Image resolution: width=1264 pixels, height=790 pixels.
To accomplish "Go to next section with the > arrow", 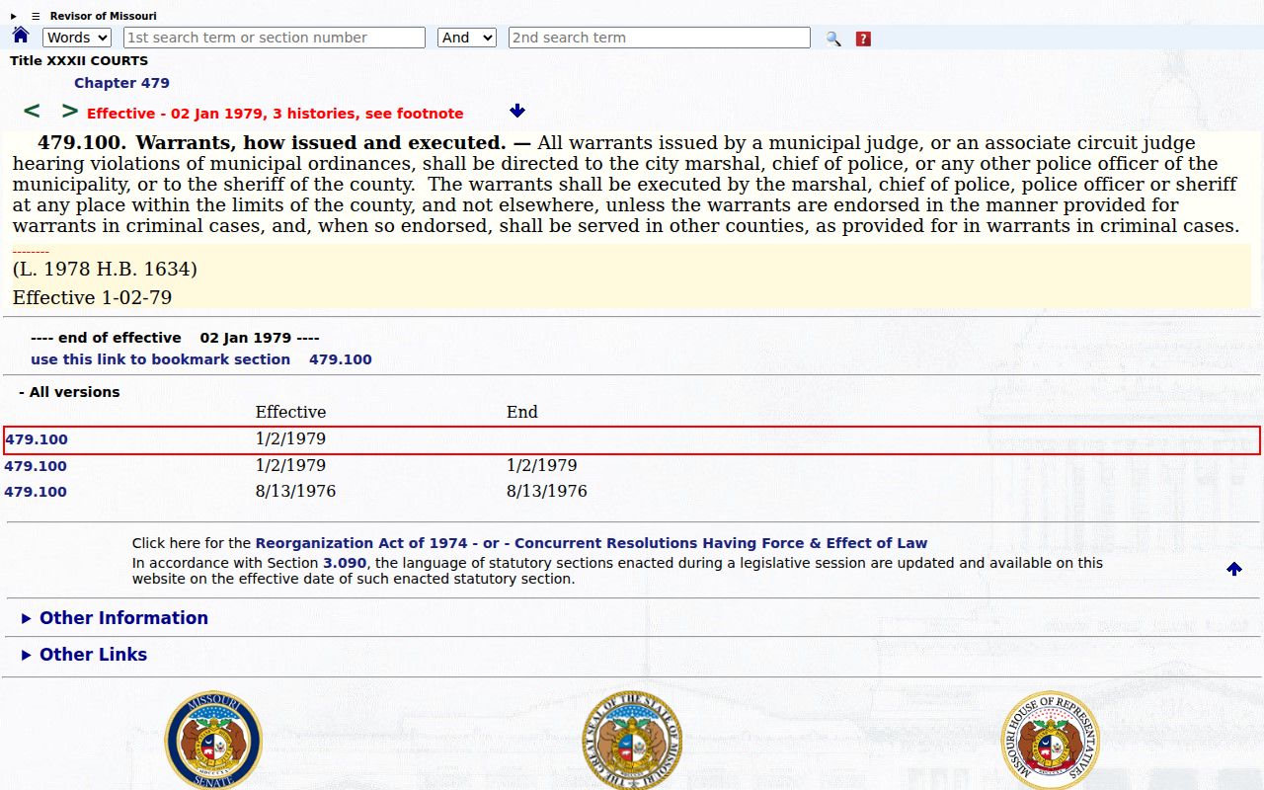I will click(x=69, y=111).
